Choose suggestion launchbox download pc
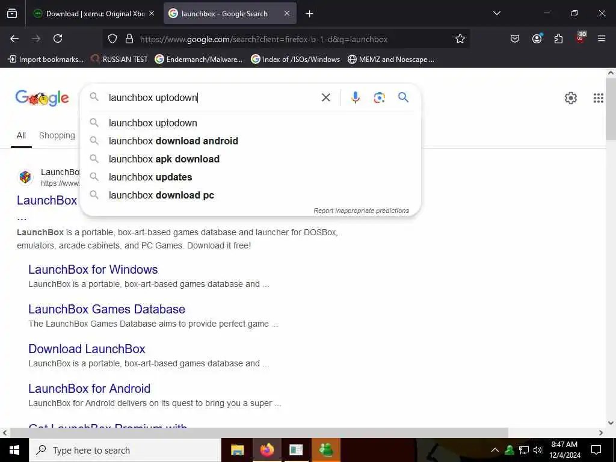 tap(251, 196)
